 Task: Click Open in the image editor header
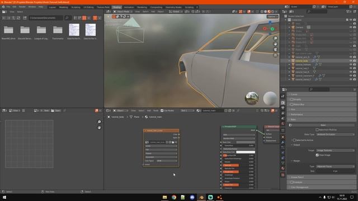(56, 111)
